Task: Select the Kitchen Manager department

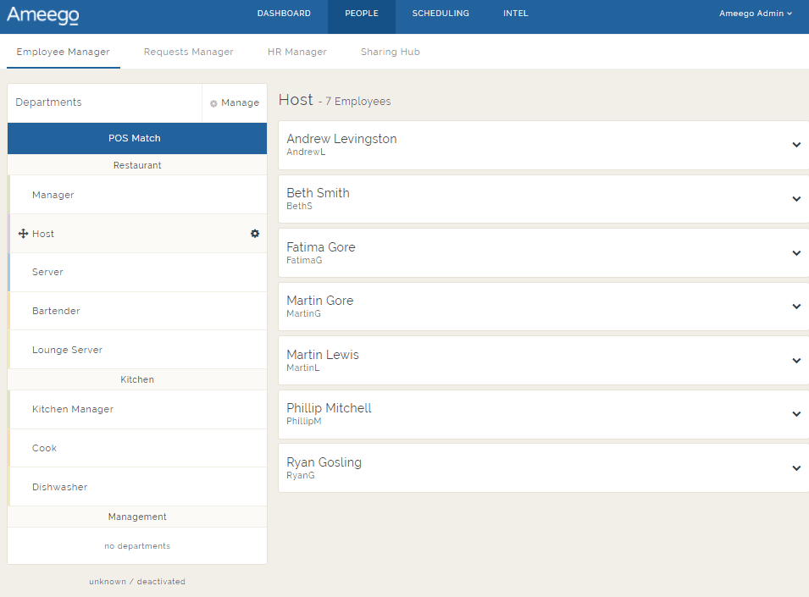Action: [x=73, y=409]
